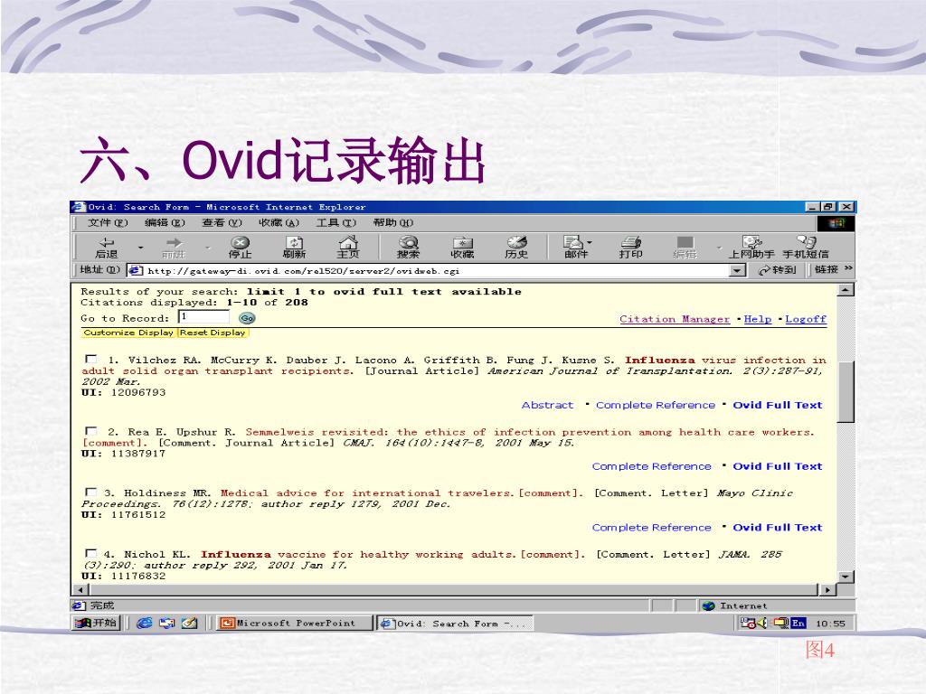Open the dropdown arrow beside 编辑 icon
This screenshot has width=926, height=694.
(719, 248)
